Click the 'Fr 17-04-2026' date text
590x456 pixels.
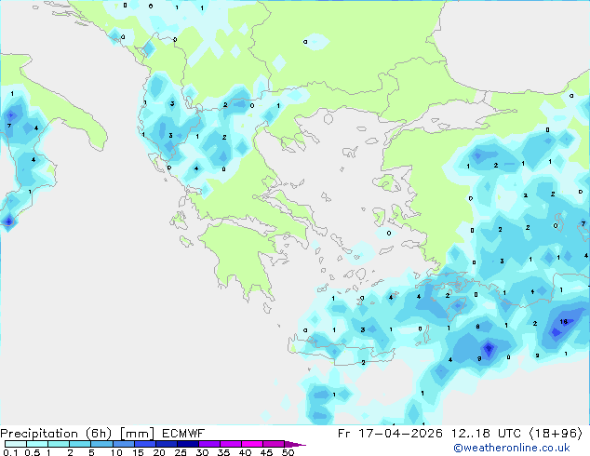coord(390,434)
